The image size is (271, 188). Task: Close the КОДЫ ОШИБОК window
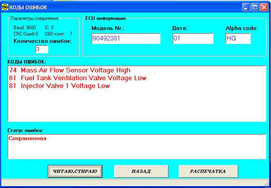[264, 7]
